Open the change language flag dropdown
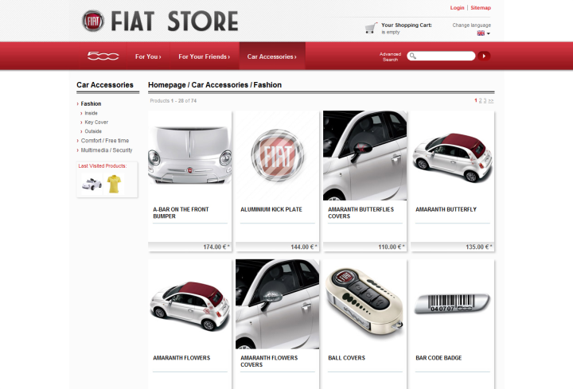This screenshot has height=389, width=573. click(x=482, y=33)
